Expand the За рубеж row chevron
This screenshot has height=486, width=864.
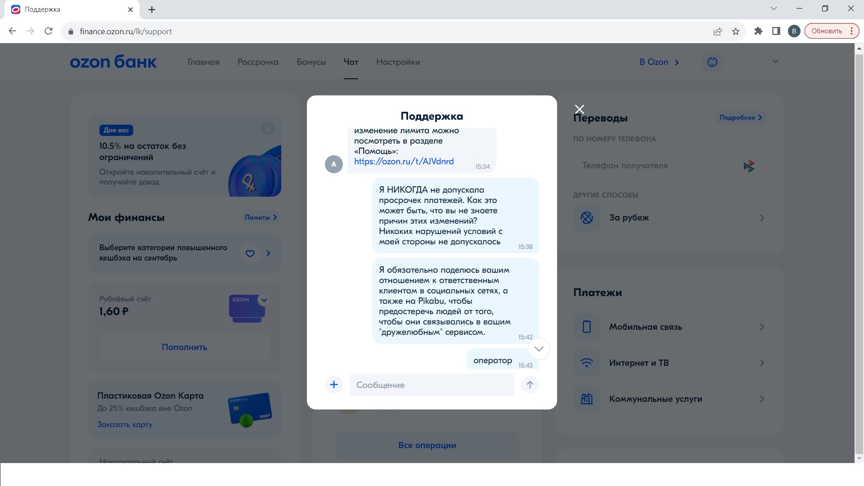pos(762,218)
